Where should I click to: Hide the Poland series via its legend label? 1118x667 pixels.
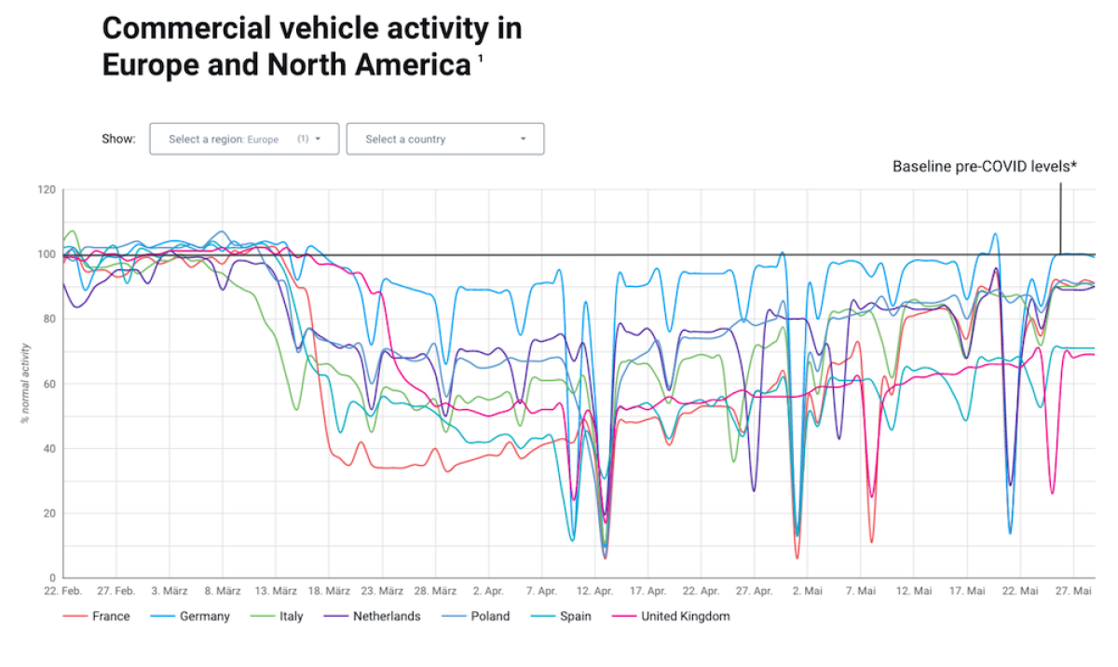pos(491,617)
